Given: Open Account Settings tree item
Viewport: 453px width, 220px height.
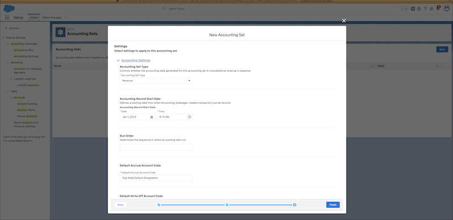Looking at the screenshot, I should click(x=27, y=104).
